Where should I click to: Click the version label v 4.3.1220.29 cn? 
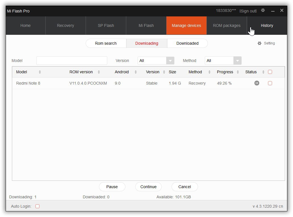(x=268, y=206)
